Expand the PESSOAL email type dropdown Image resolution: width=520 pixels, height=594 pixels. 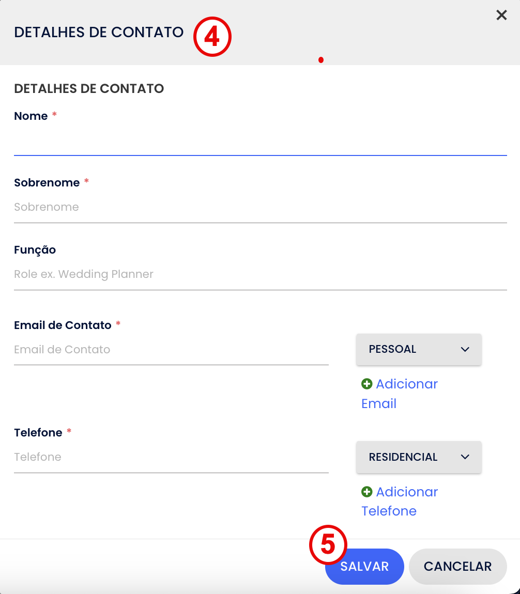click(419, 349)
